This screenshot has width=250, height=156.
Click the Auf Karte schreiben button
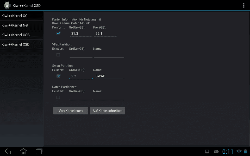108,110
